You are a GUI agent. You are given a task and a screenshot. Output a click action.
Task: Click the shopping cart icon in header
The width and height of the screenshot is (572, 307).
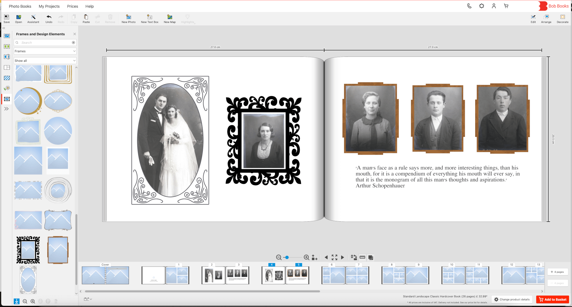[506, 6]
